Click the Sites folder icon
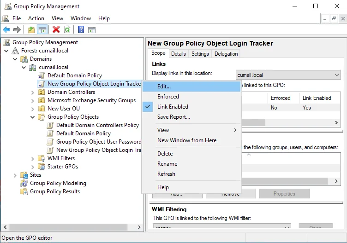Screen dimensions: 347x243 tap(24, 175)
